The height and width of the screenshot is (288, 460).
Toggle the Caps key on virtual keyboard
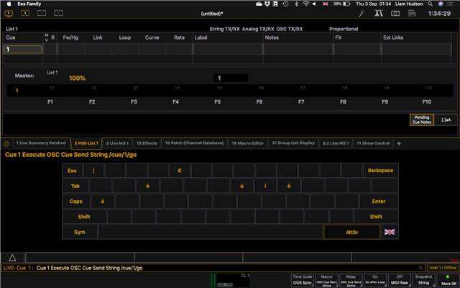75,202
